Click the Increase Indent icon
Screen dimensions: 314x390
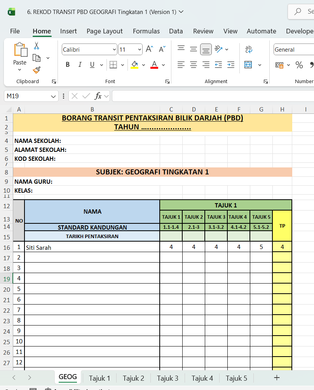231,65
